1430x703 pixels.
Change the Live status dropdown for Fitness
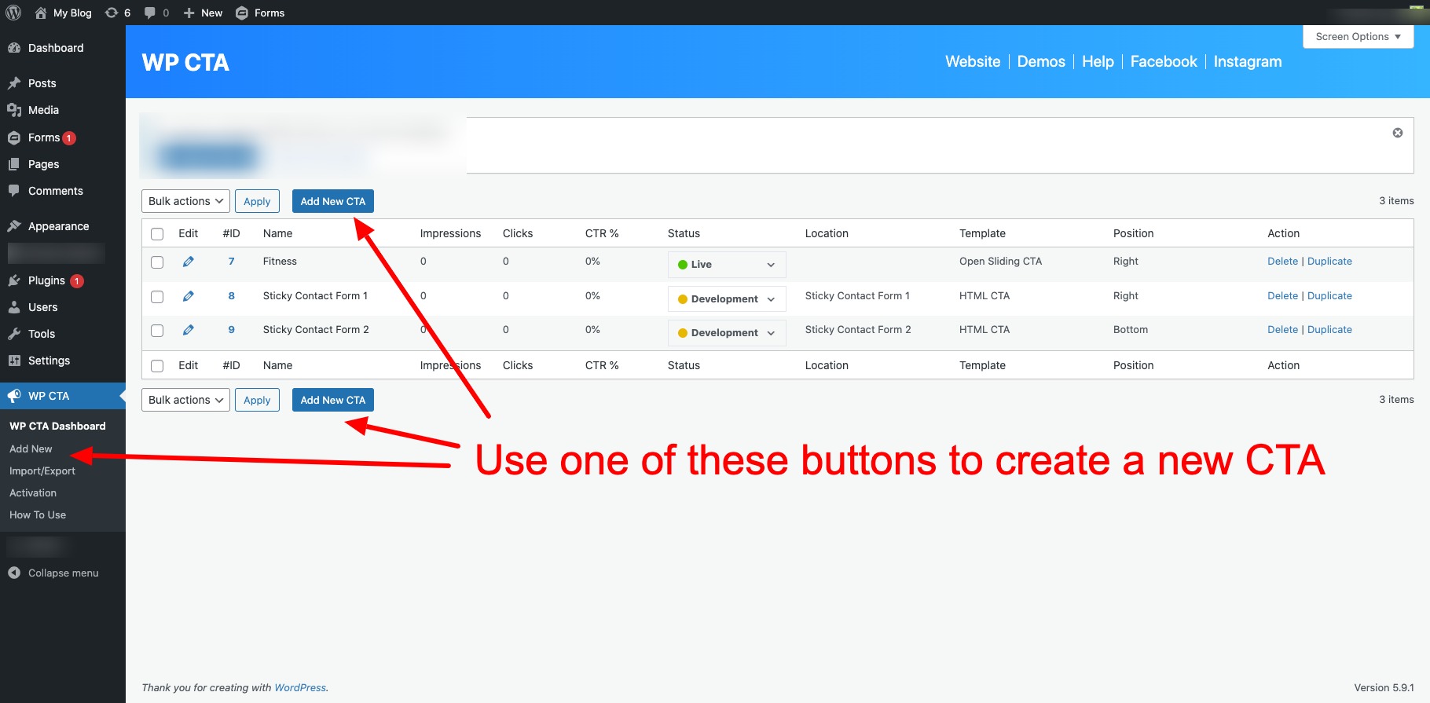tap(726, 265)
